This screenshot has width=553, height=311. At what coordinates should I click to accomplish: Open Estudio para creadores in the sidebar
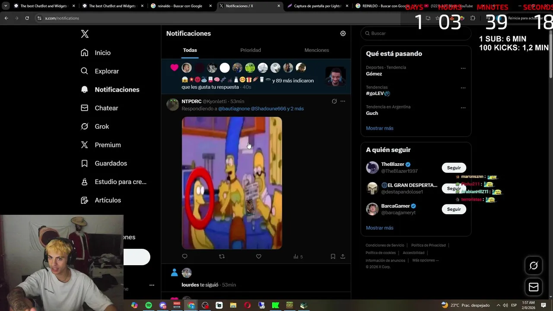(x=114, y=182)
